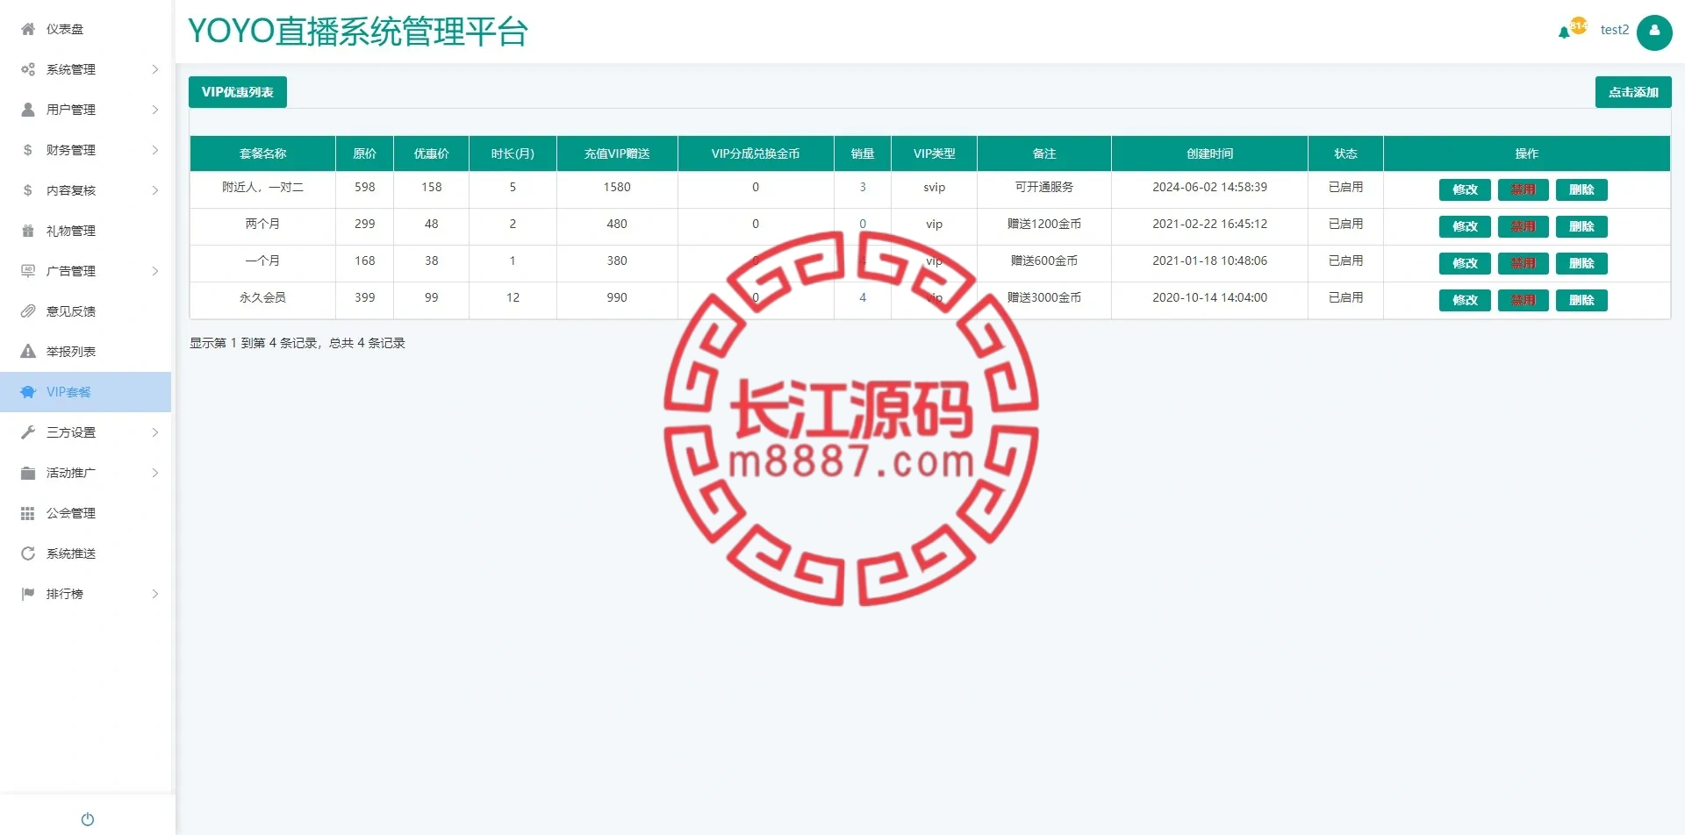Click the date 2020-10-14 14:04:00

pyautogui.click(x=1209, y=297)
